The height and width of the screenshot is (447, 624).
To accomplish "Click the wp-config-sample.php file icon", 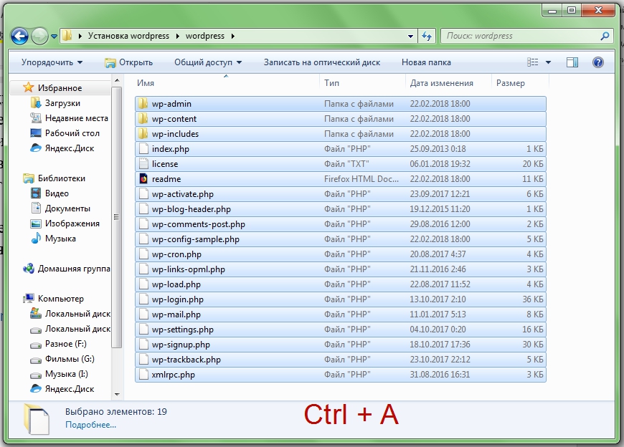I will (143, 239).
